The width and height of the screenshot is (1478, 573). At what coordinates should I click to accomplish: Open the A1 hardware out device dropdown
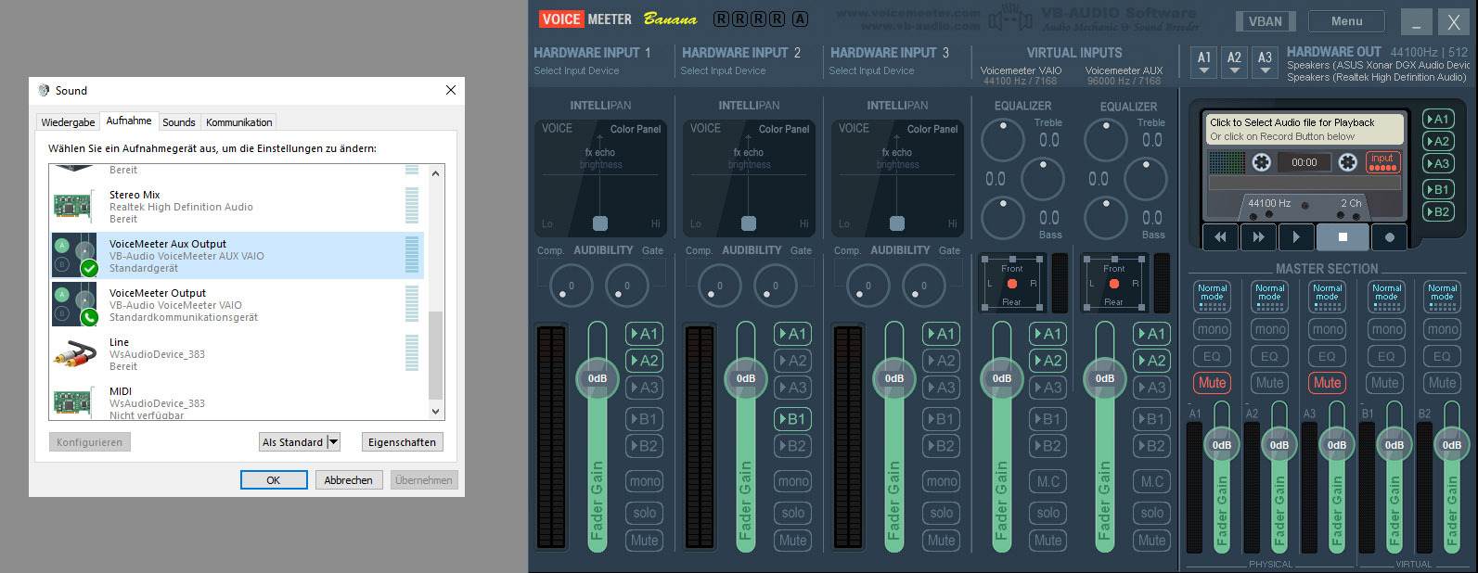(x=1204, y=62)
